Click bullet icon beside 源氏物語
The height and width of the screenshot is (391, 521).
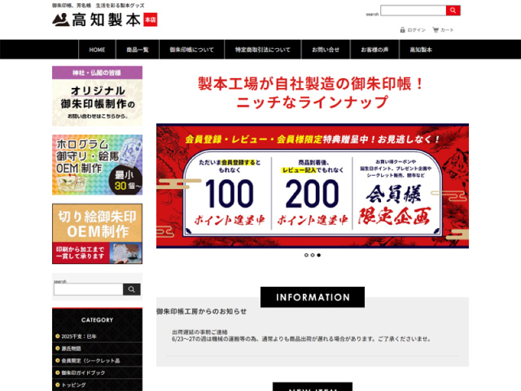coord(58,349)
